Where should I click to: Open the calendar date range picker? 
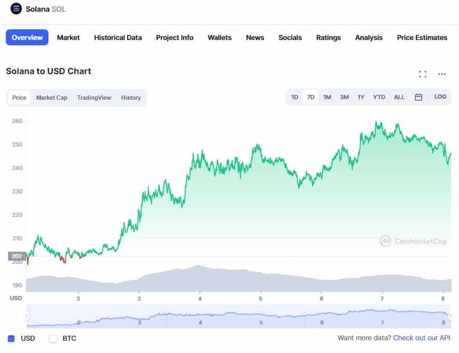click(x=419, y=97)
